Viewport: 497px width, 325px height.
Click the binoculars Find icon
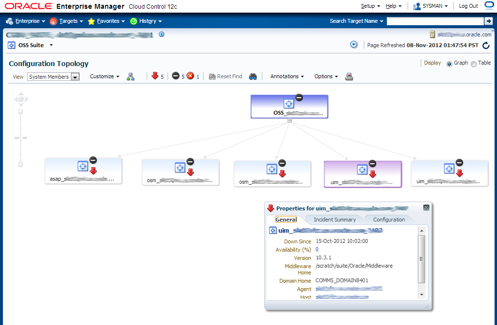coord(253,76)
